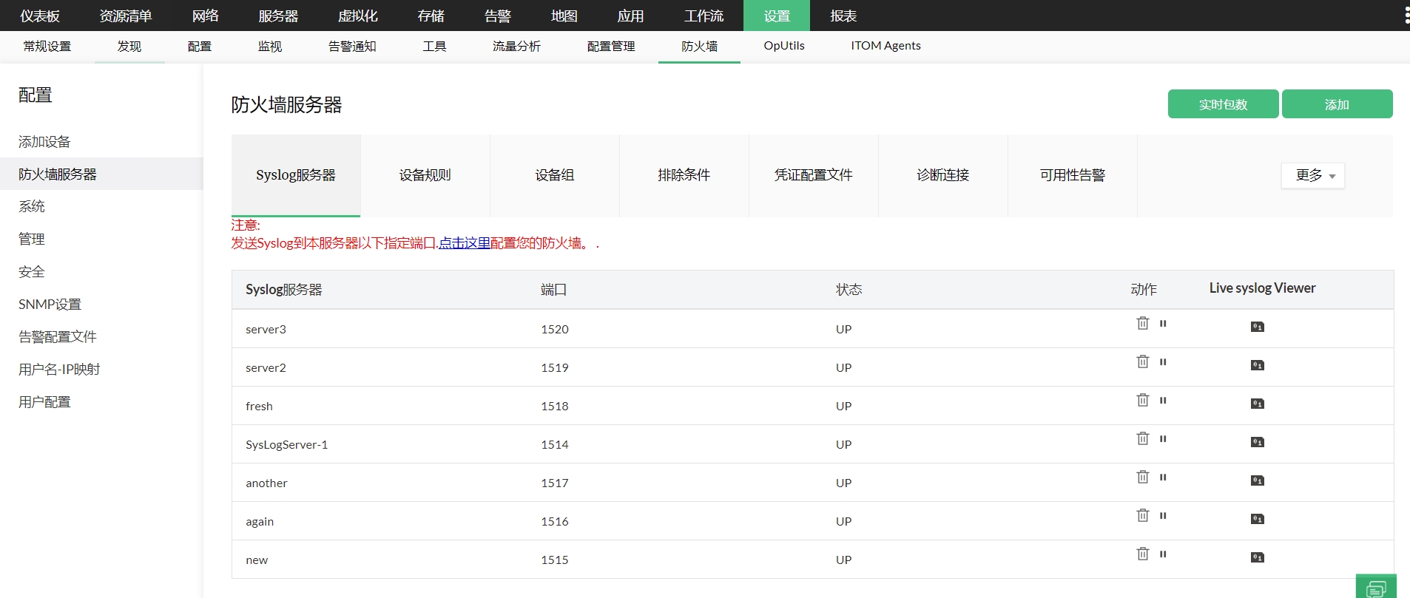The height and width of the screenshot is (598, 1410).
Task: Open 管理 in the sidebar
Action: pos(32,239)
